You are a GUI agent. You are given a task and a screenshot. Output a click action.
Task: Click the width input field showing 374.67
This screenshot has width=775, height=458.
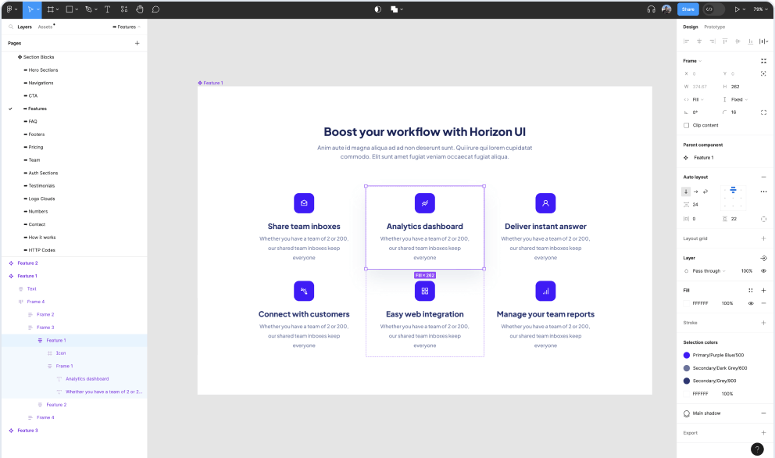702,87
